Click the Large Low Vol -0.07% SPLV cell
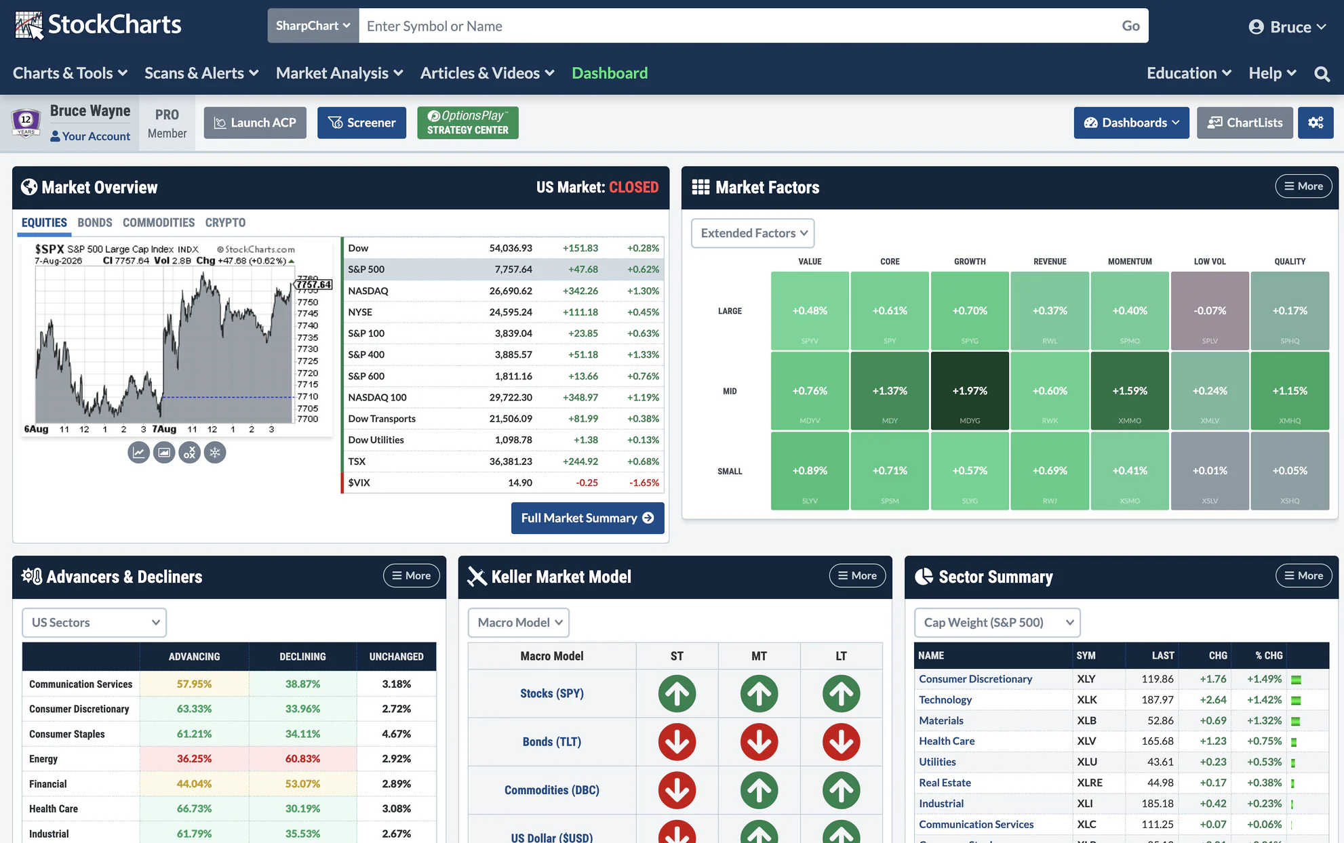This screenshot has width=1344, height=843. pyautogui.click(x=1210, y=311)
